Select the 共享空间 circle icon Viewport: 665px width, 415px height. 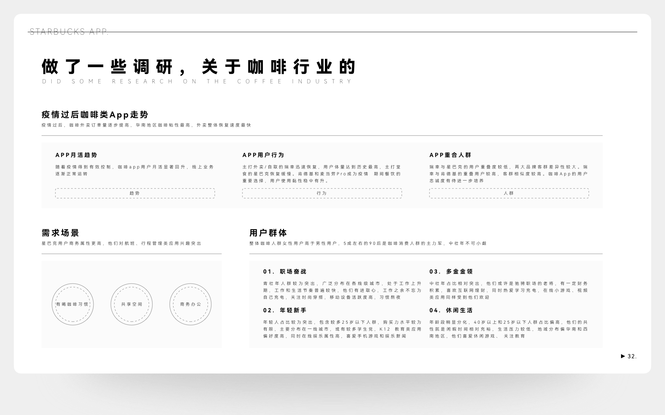(x=131, y=304)
